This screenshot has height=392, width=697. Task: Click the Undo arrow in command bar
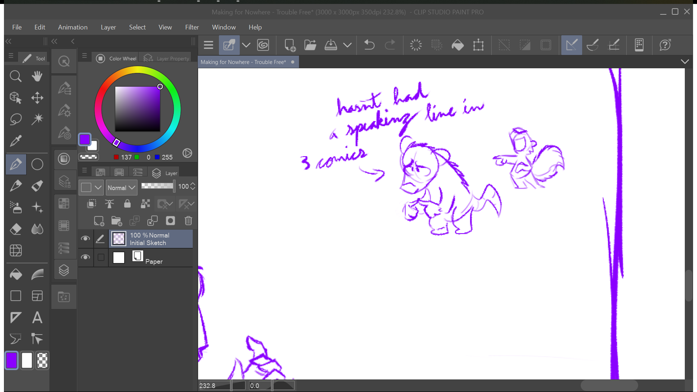tap(369, 45)
